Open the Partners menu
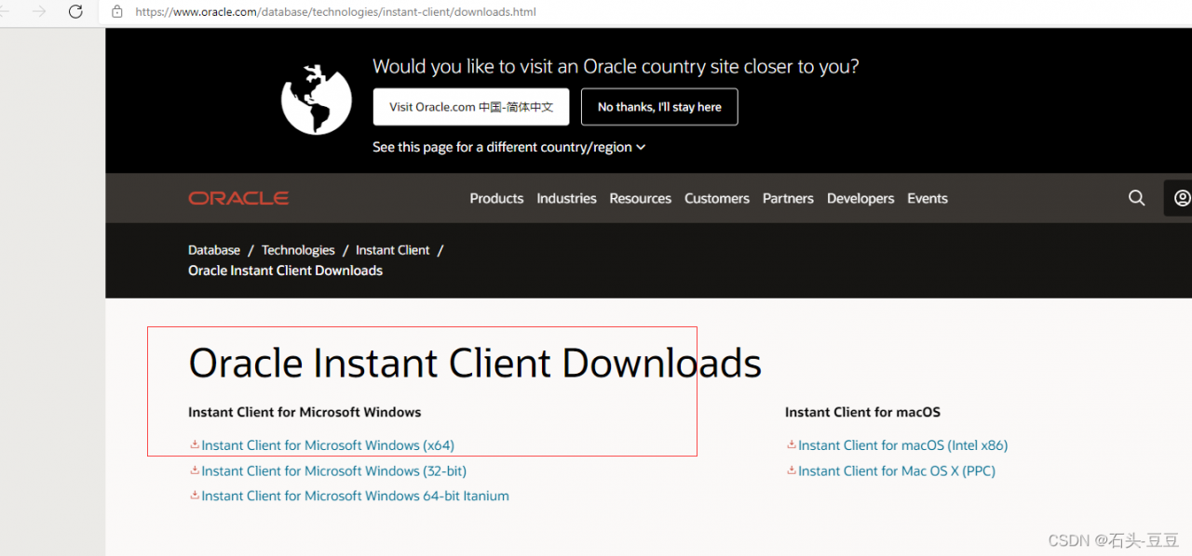The image size is (1192, 556). pyautogui.click(x=788, y=198)
